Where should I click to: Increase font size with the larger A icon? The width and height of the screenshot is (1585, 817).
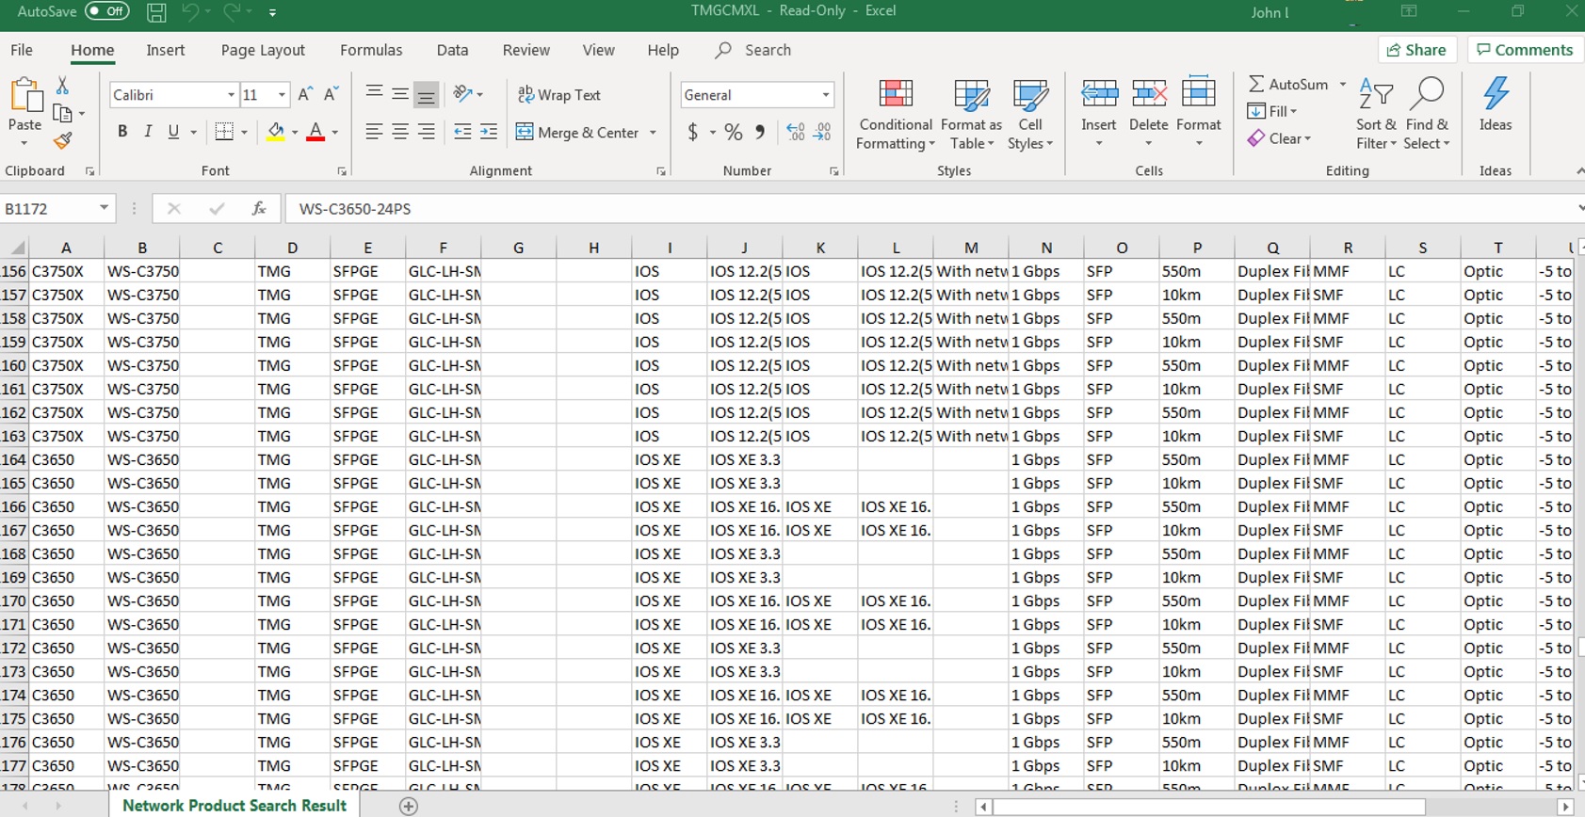click(305, 94)
